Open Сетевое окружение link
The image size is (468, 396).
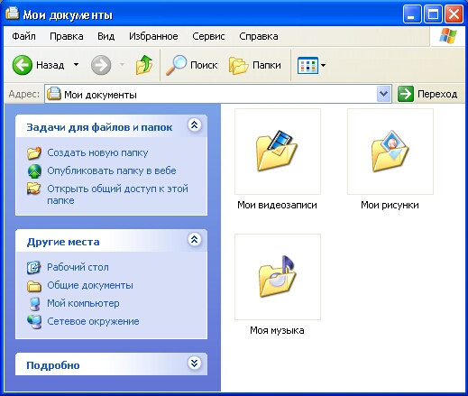point(93,321)
